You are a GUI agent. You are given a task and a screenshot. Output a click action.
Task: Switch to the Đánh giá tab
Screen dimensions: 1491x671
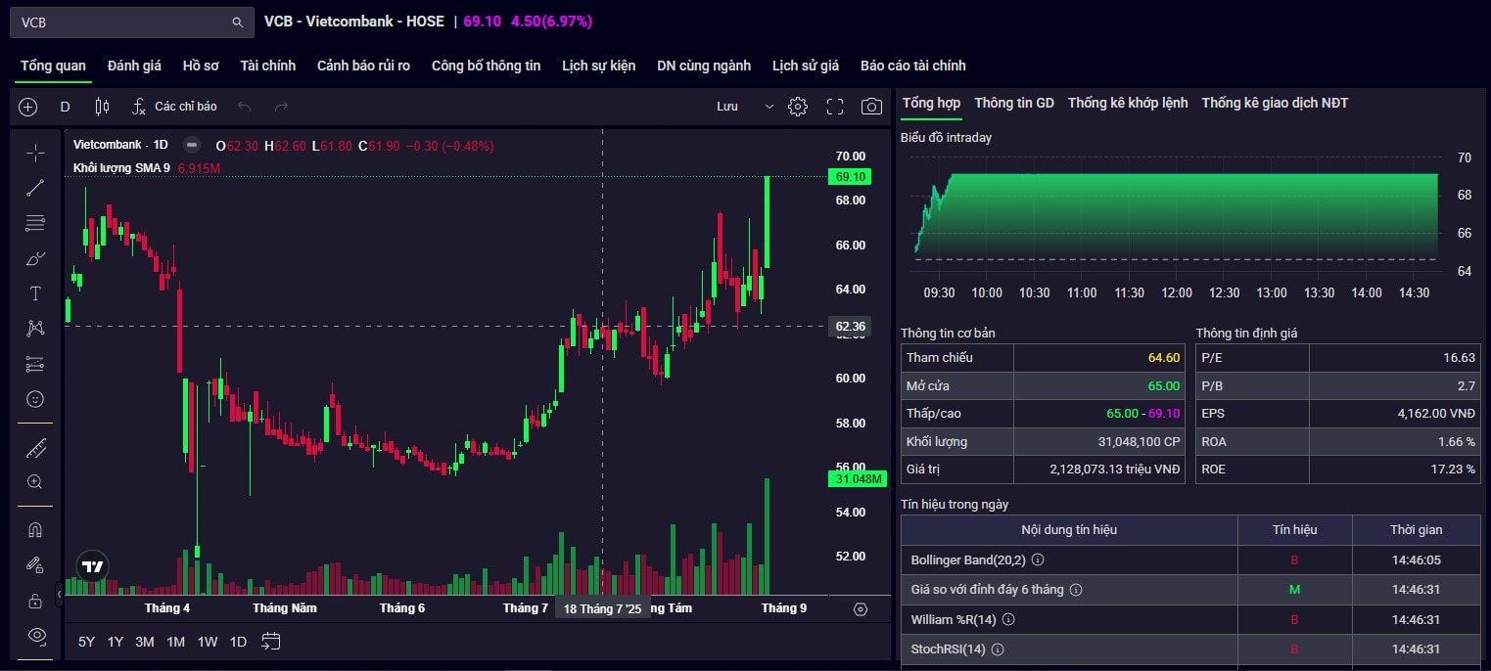tap(134, 66)
